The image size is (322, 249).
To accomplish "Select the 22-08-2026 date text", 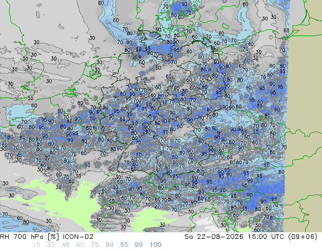I will [x=220, y=237].
